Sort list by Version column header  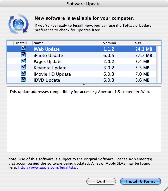pyautogui.click(x=118, y=43)
